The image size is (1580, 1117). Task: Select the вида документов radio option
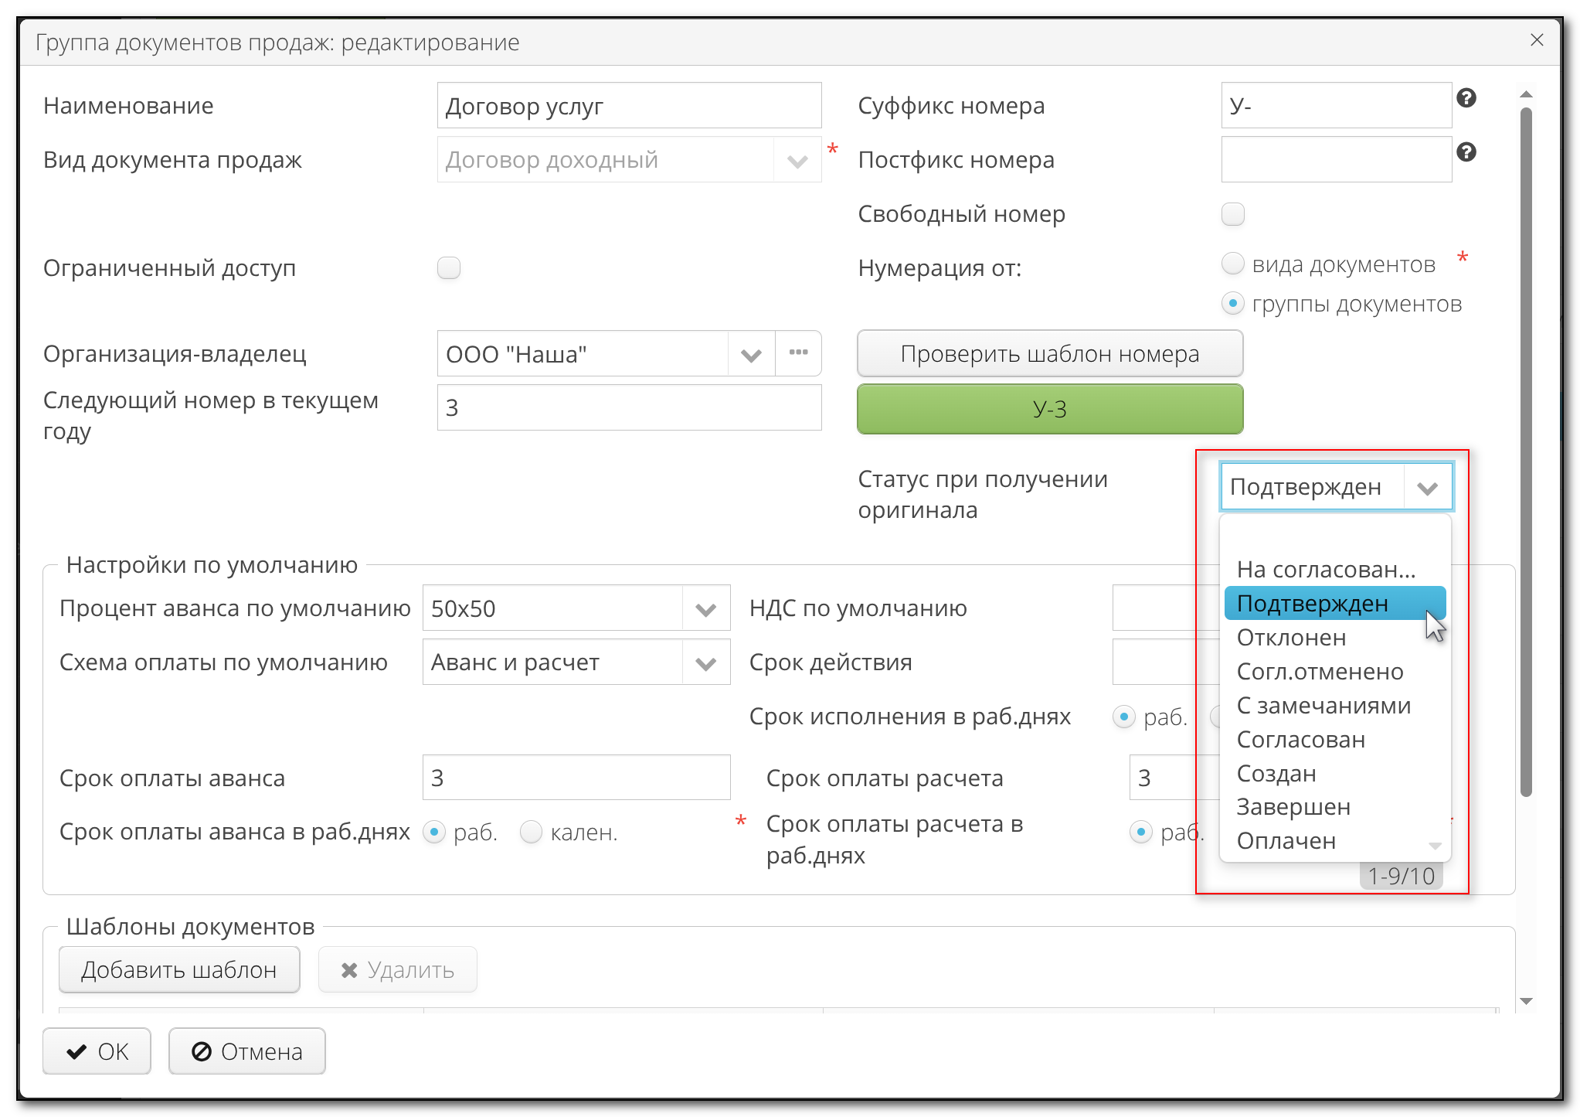(x=1232, y=264)
